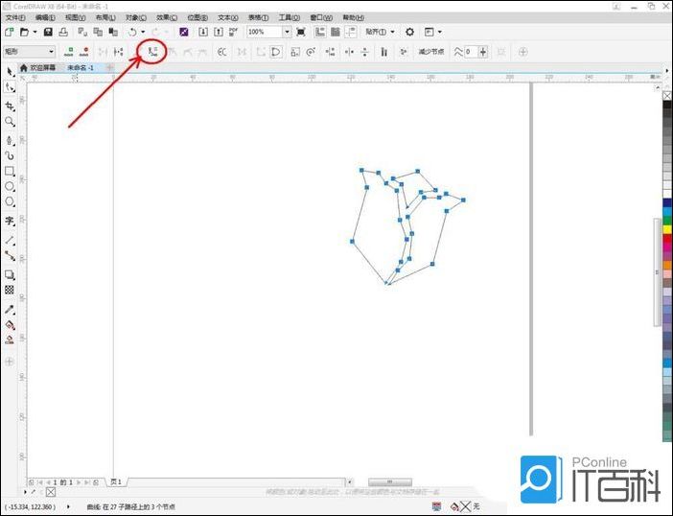Select the Ellipse tool in toolbox
673x516 pixels.
point(10,187)
